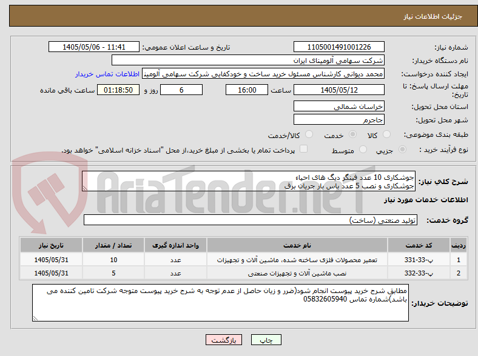478x356 pixels.
Task: Toggle the اسناد خزانه اسلامی payment checkbox
Action: [x=304, y=149]
